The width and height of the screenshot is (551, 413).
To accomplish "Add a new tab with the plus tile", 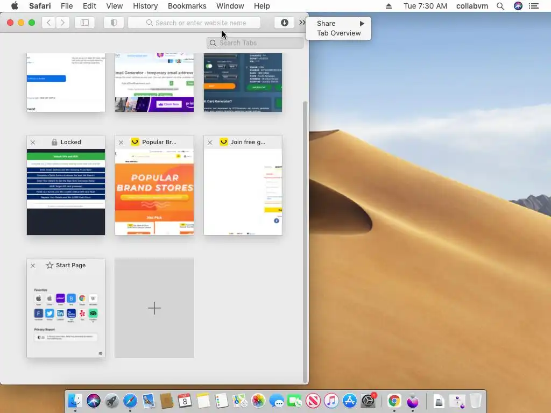I will point(154,308).
